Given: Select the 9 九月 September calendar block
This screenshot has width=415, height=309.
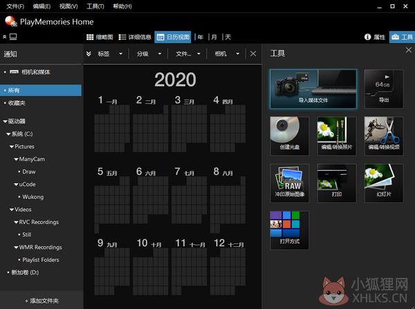Looking at the screenshot, I should tap(112, 266).
